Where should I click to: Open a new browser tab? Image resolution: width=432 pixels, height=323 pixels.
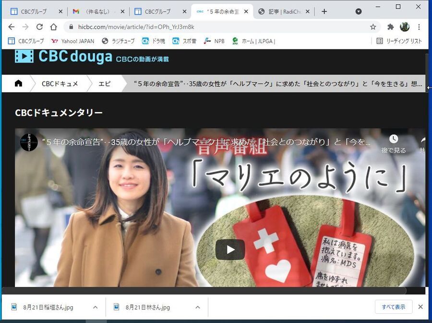324,12
